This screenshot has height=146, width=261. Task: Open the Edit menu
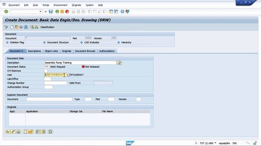click(x=26, y=5)
